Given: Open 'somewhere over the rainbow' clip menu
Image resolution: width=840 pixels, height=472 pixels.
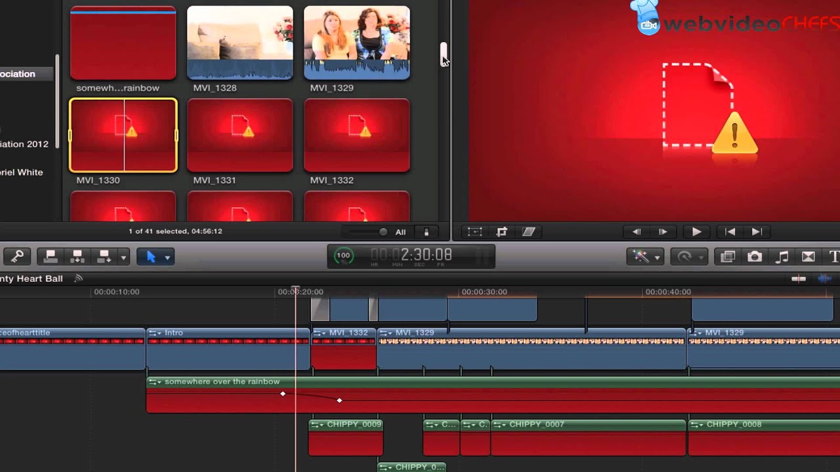Looking at the screenshot, I should click(156, 382).
